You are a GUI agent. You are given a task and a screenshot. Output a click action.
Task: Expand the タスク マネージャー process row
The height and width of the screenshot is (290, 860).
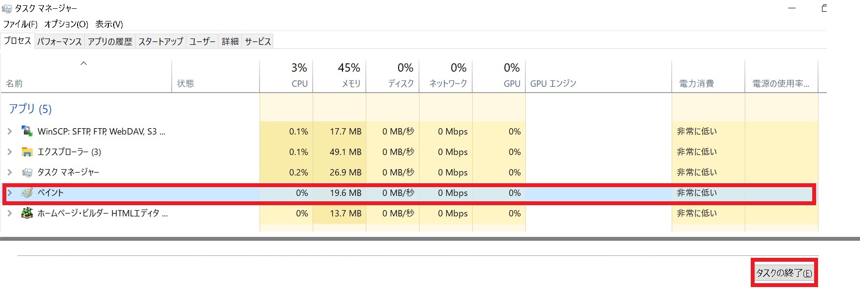[x=9, y=172]
